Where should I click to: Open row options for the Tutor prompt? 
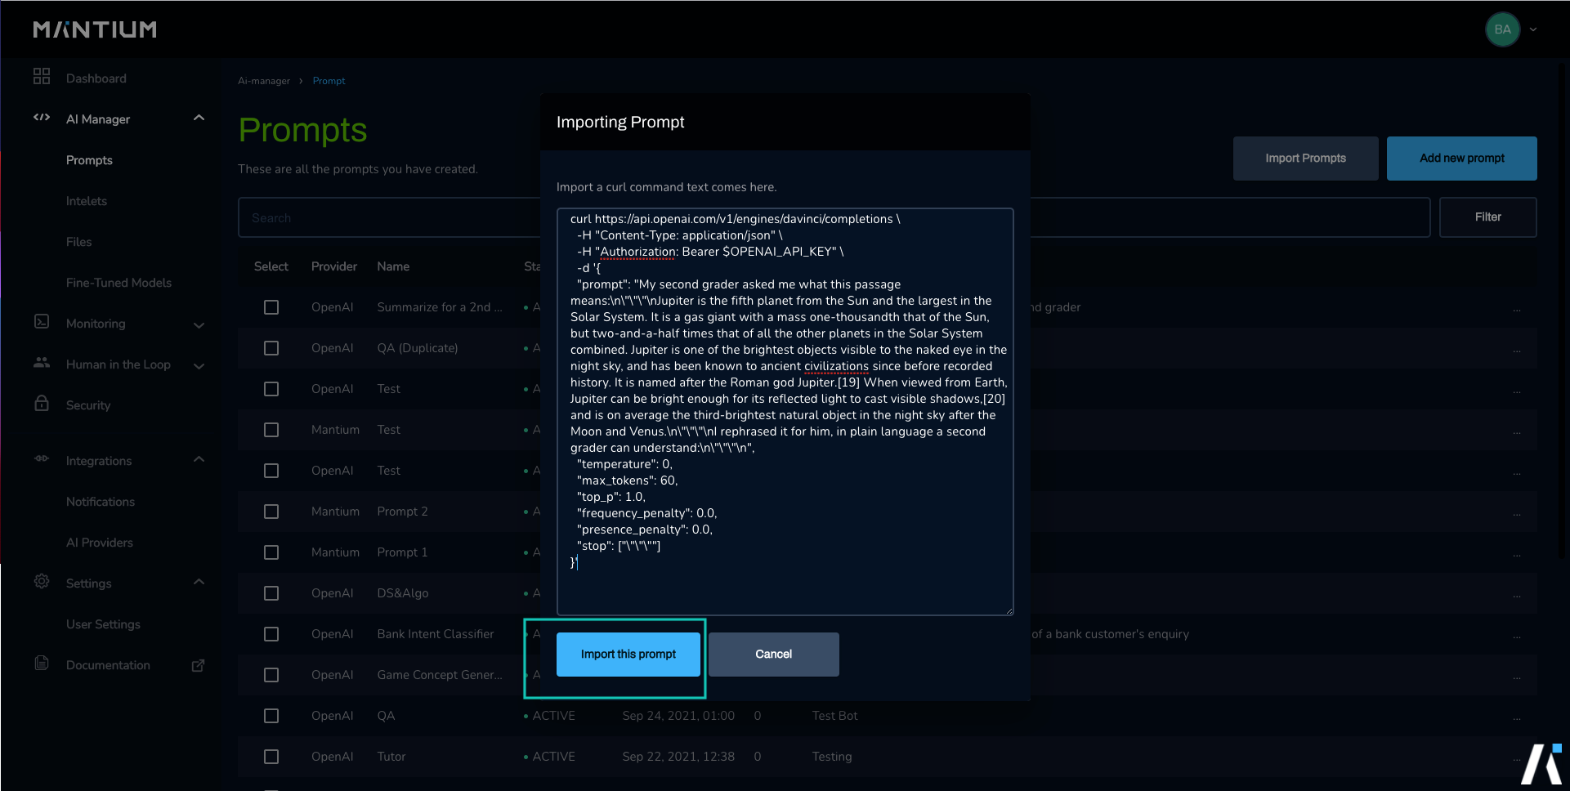[1517, 759]
